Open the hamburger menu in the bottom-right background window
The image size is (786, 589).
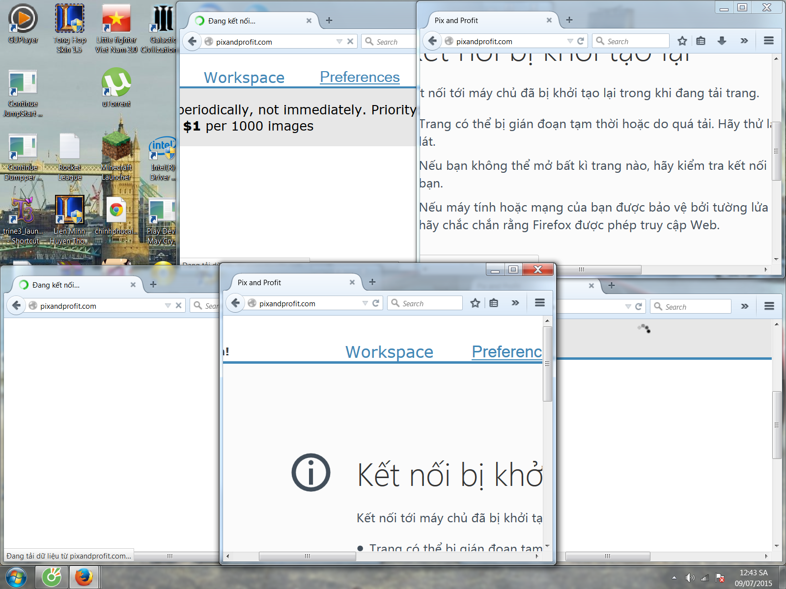769,306
